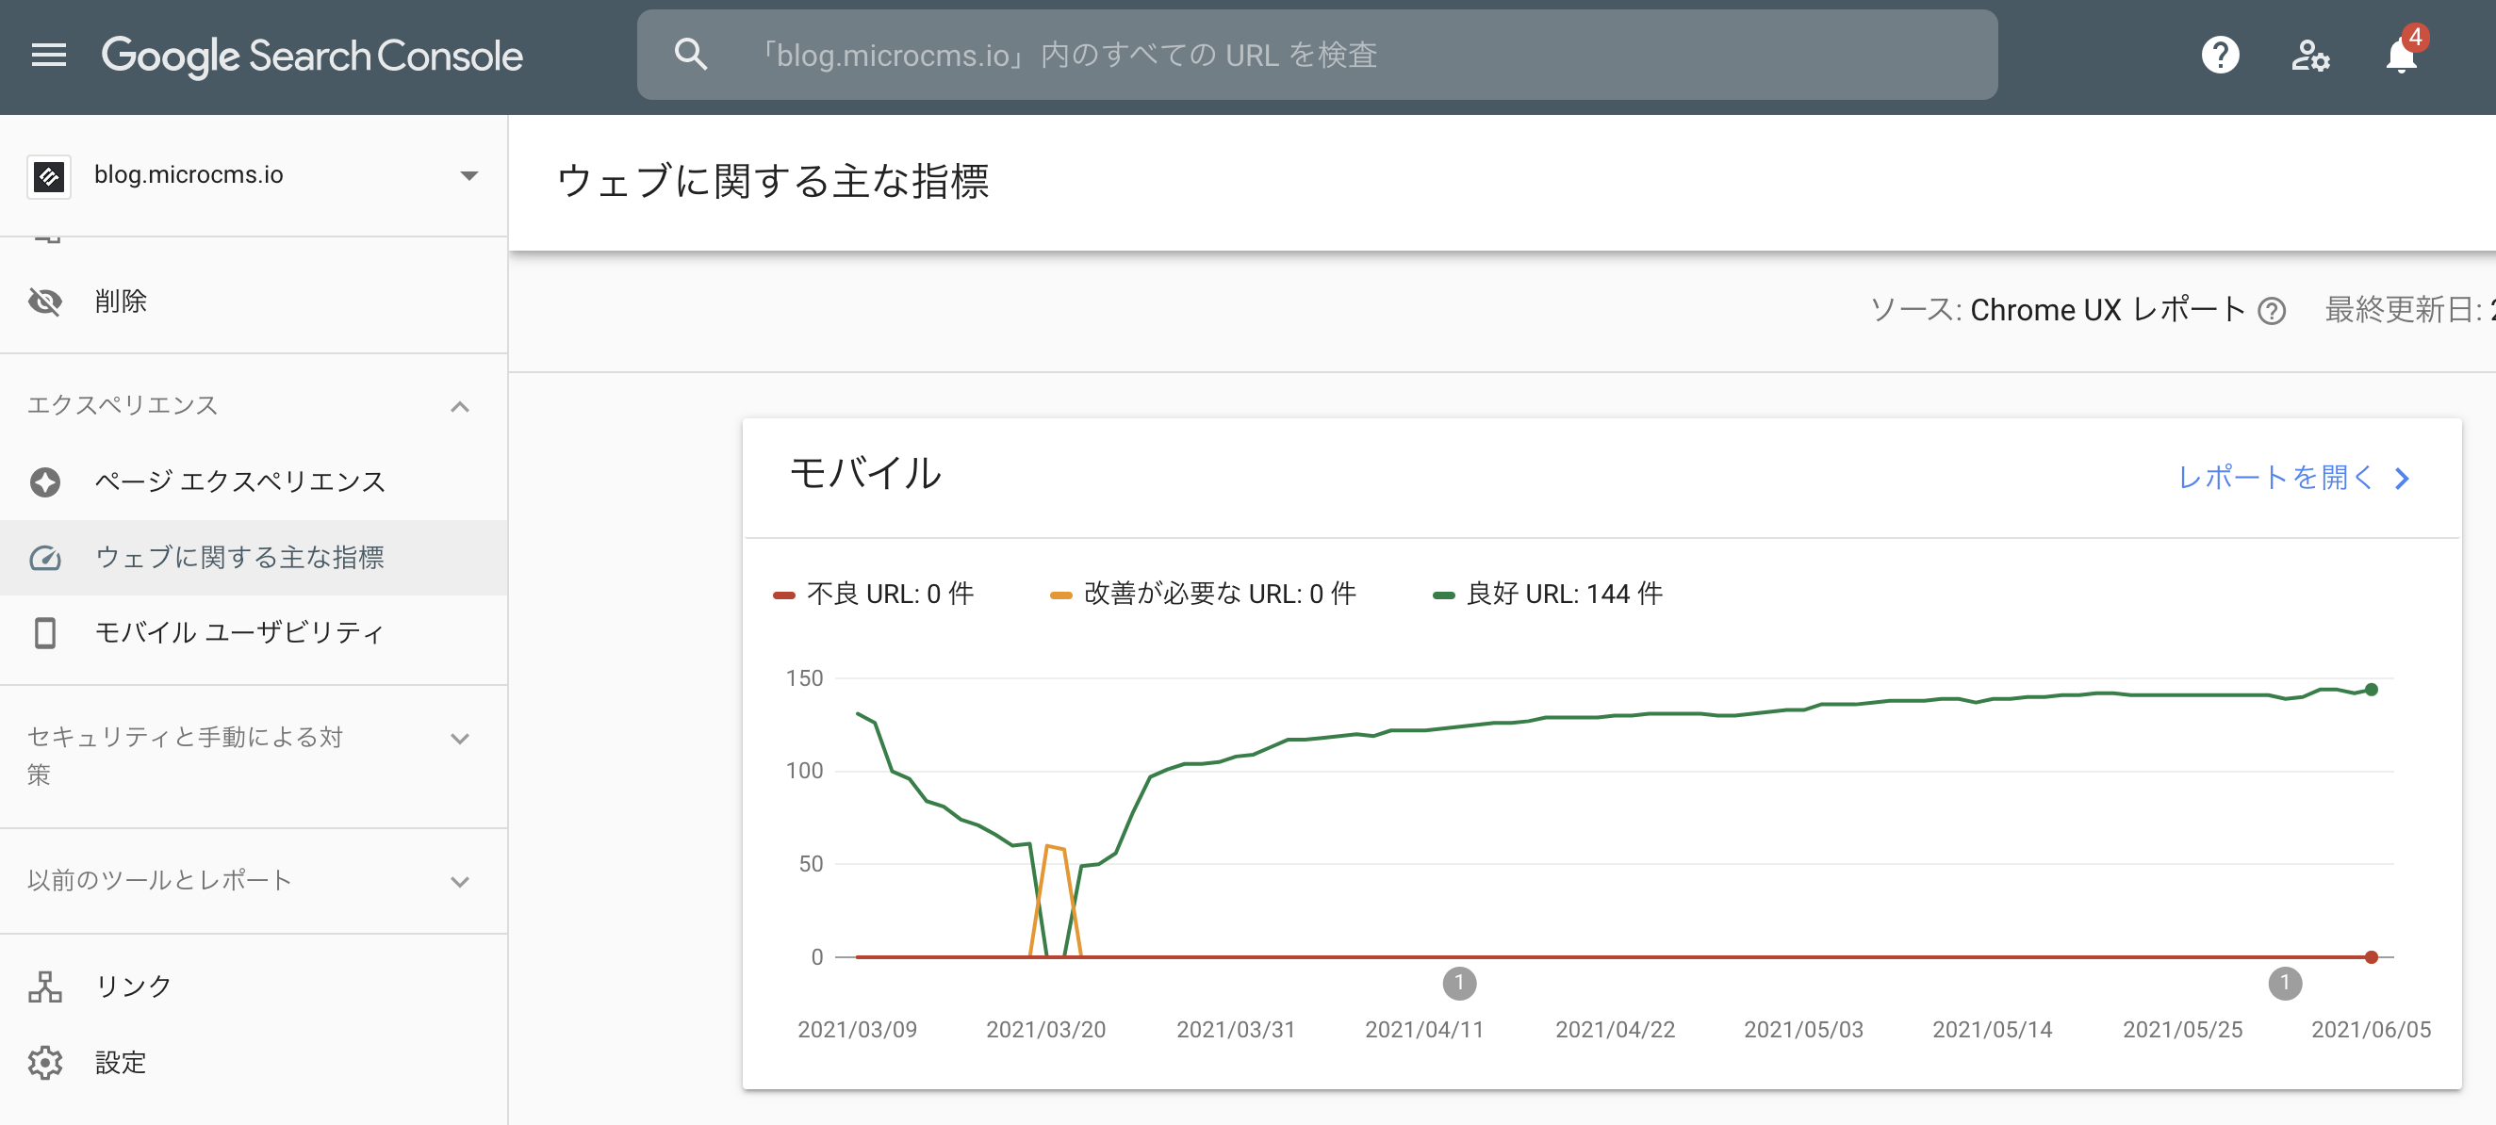2496x1125 pixels.
Task: Open ページ エクスペリエンス menu item
Action: (x=239, y=481)
